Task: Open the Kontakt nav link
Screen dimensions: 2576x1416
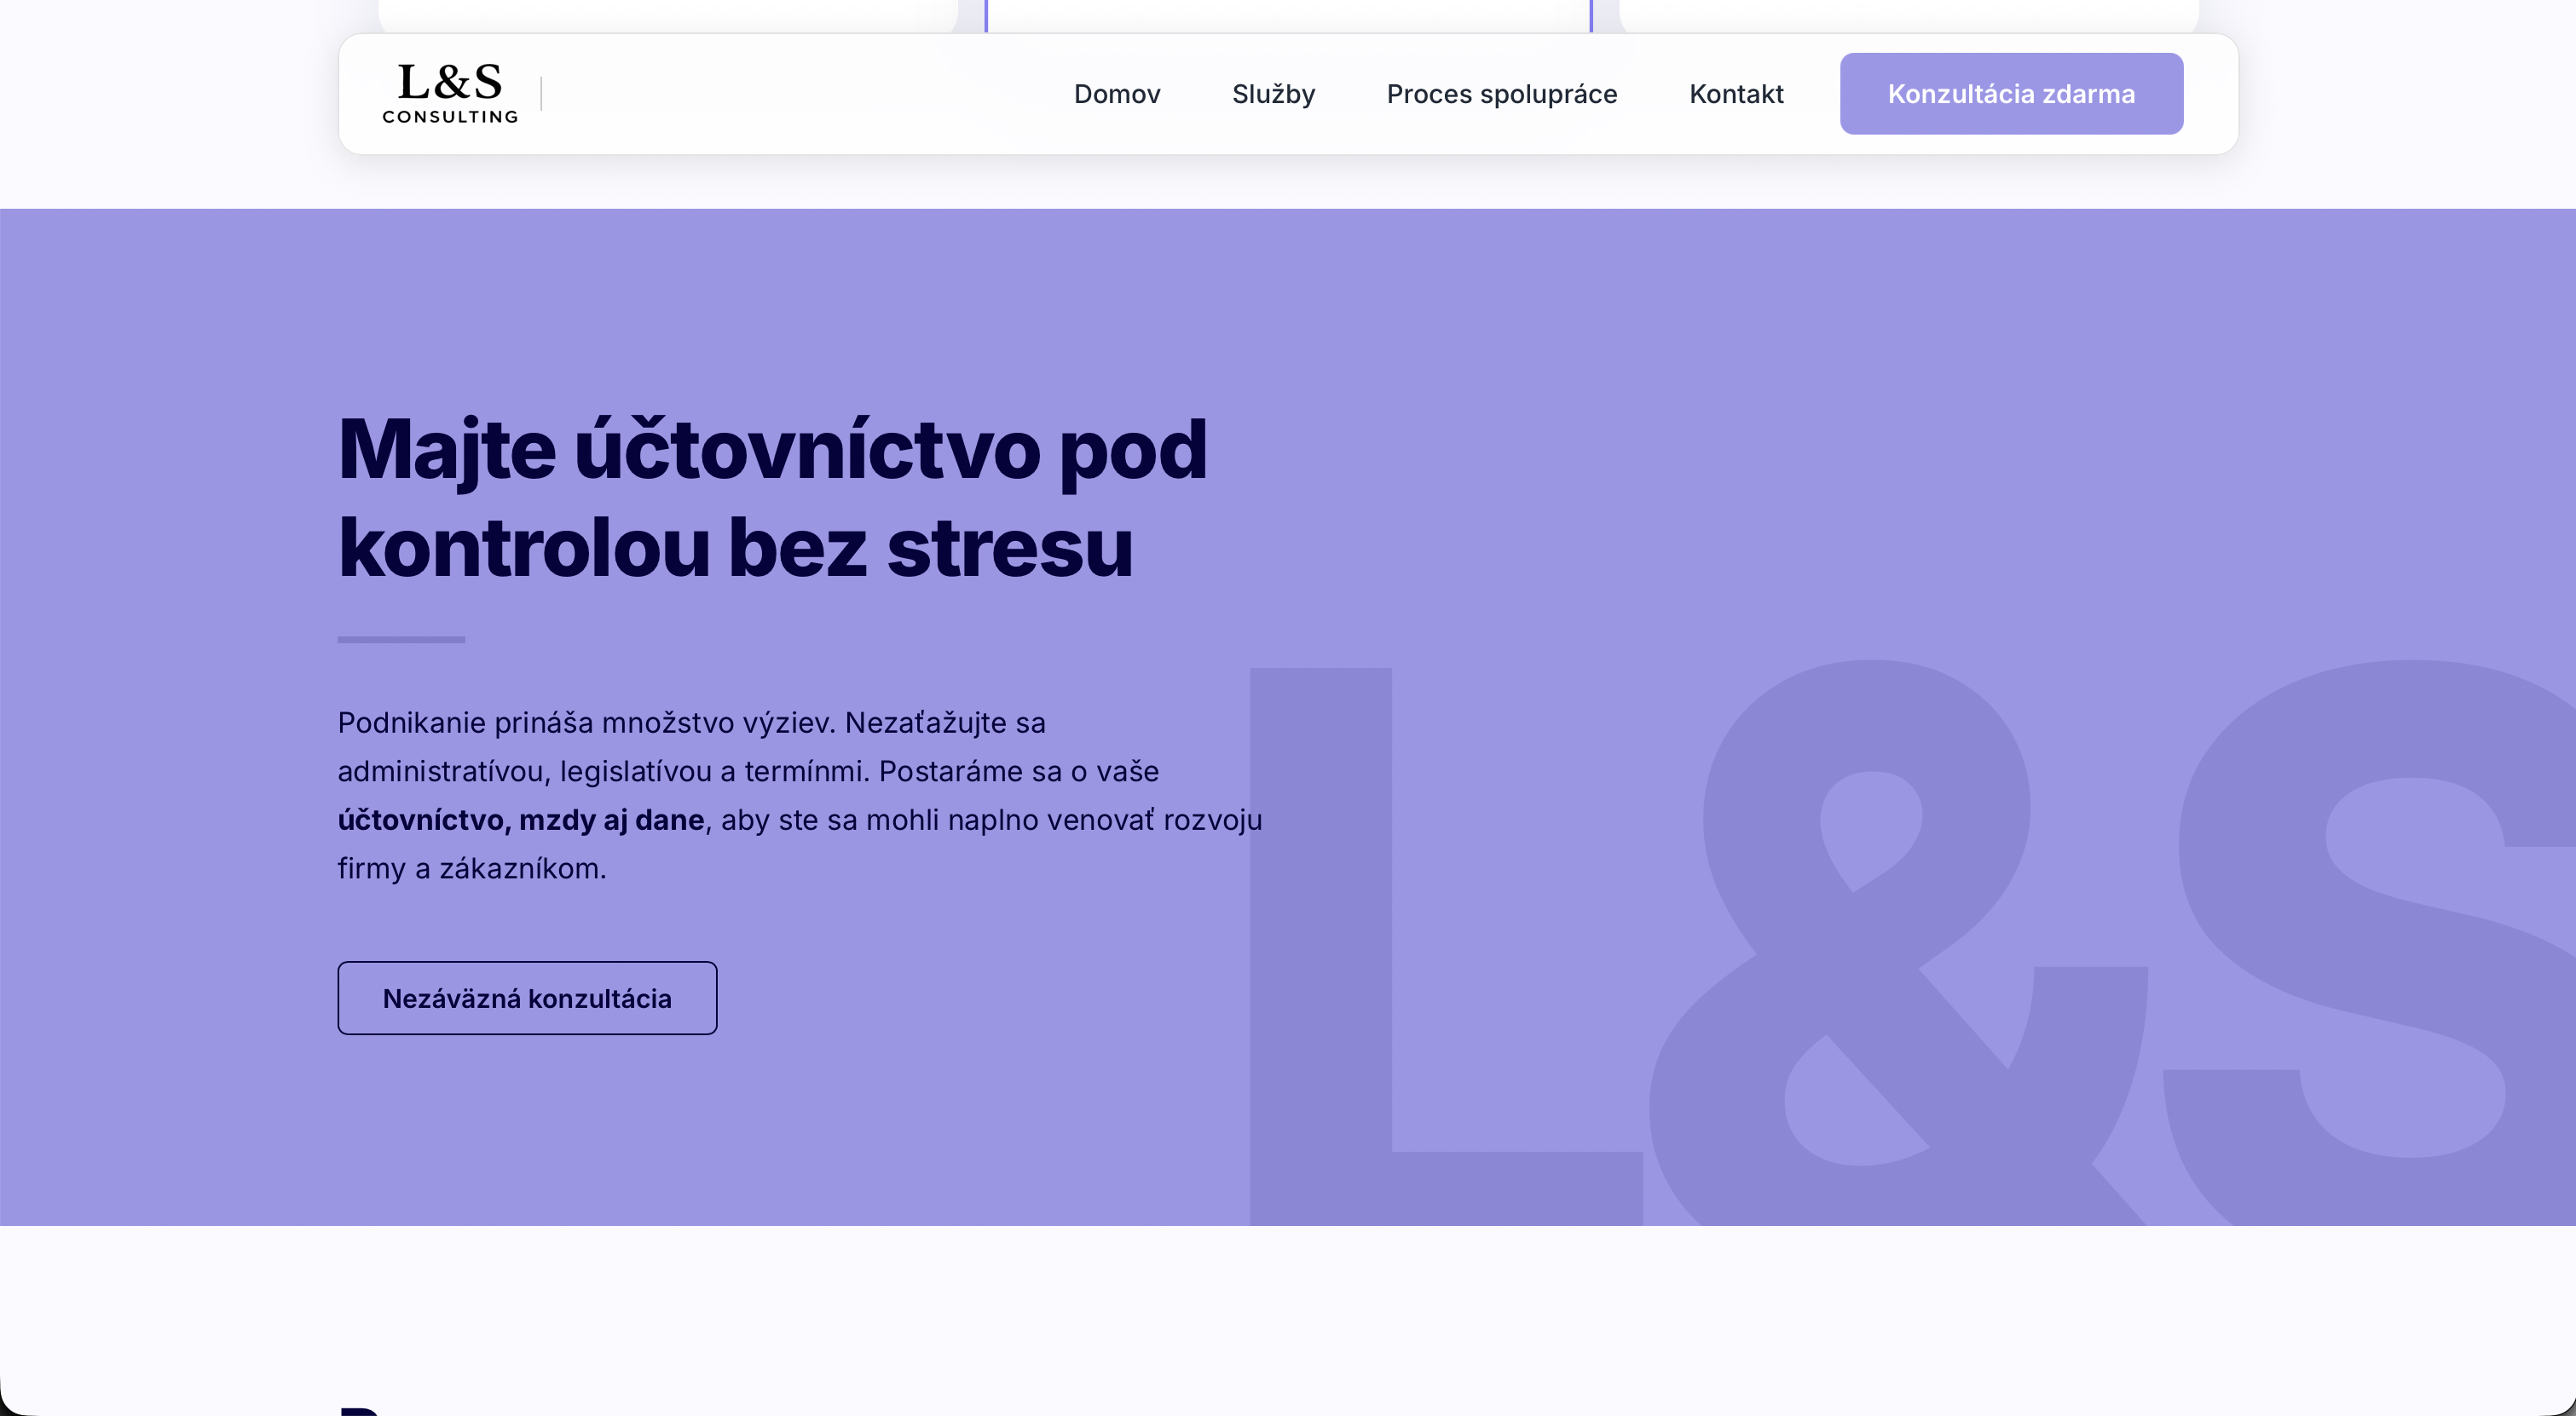Action: [x=1736, y=94]
